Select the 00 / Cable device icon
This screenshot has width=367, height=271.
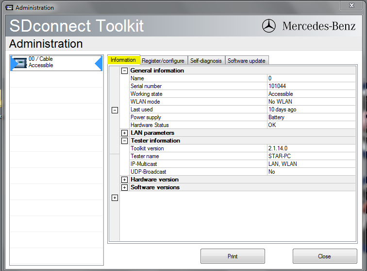[20, 63]
